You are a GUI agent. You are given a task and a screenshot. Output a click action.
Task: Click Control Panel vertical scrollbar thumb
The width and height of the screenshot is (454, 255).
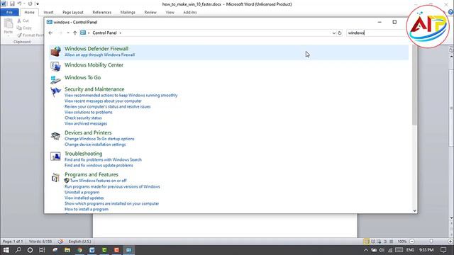point(414,85)
